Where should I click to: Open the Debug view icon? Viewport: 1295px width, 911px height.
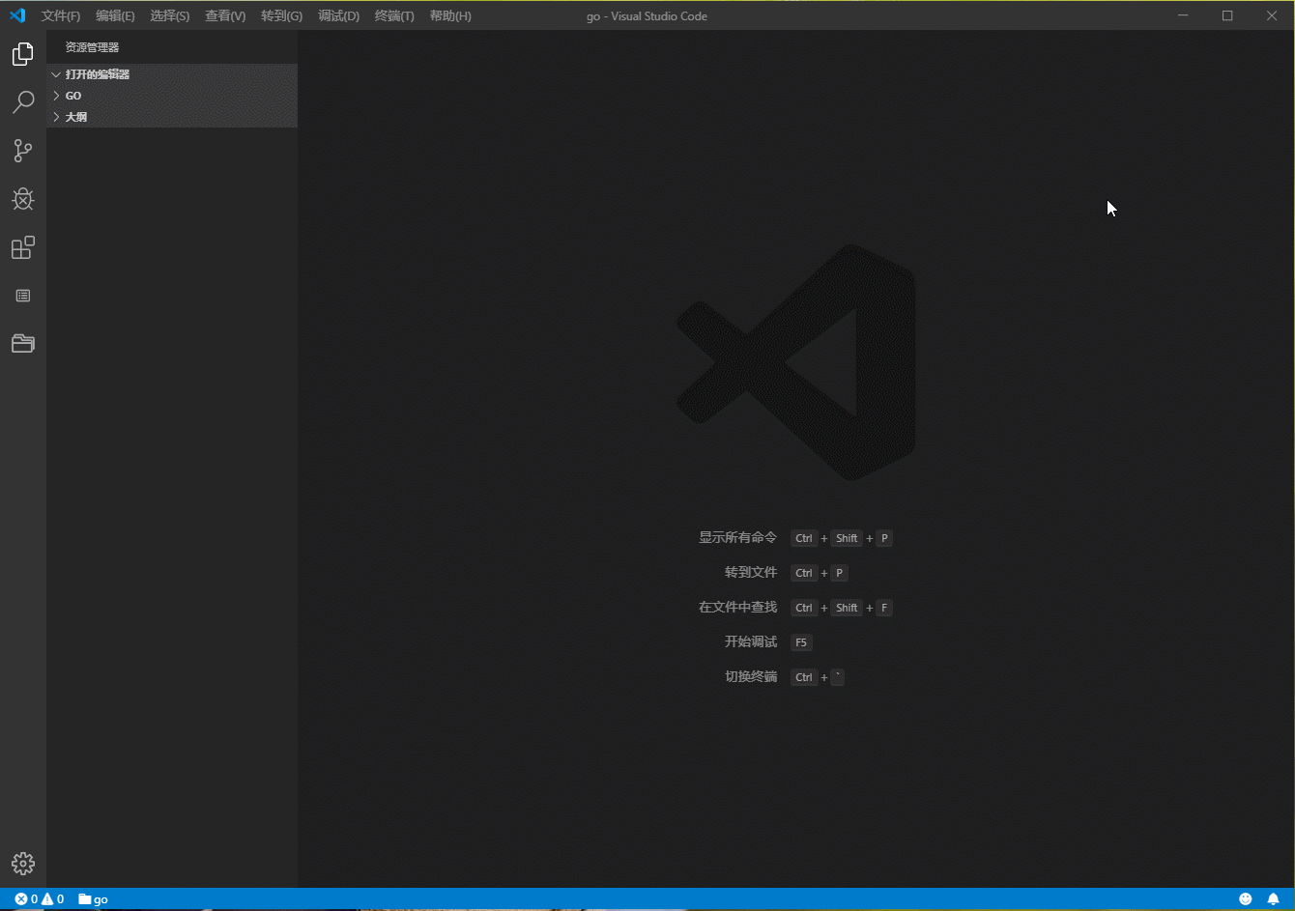pos(23,199)
